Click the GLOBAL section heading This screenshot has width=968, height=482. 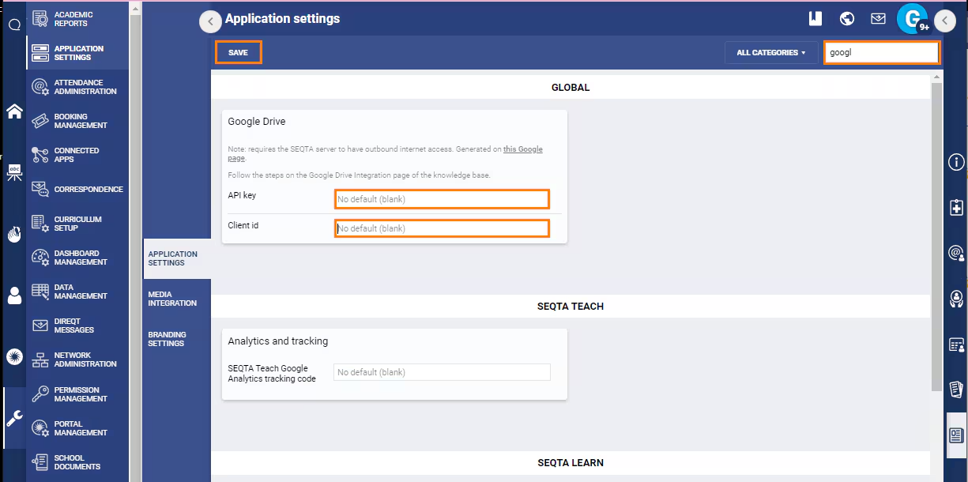tap(571, 88)
